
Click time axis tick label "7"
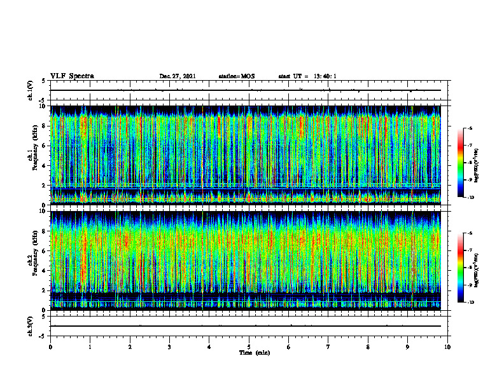point(328,347)
